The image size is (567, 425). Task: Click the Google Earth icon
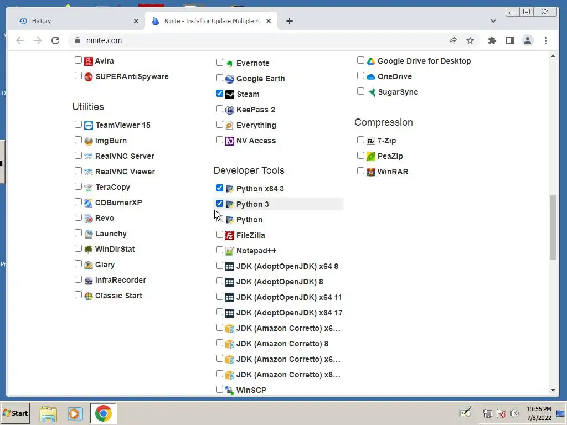(x=230, y=79)
